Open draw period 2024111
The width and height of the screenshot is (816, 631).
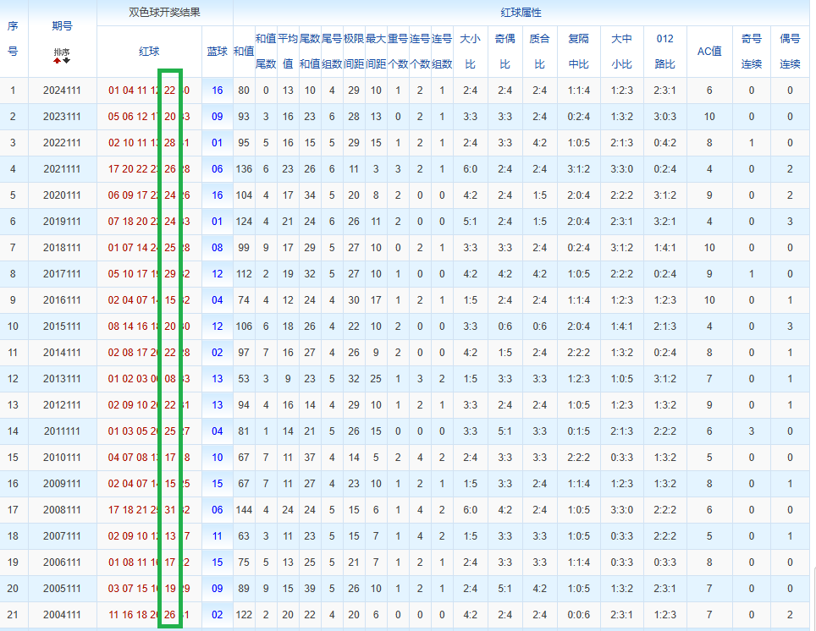pyautogui.click(x=62, y=91)
